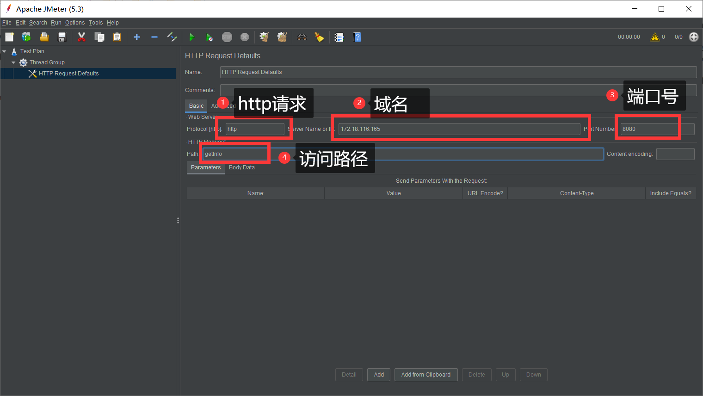703x396 pixels.
Task: Collapse all tree nodes with minus icon
Action: click(x=154, y=37)
